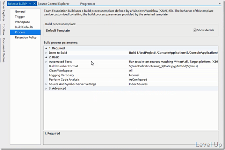Expand the Automated Tests row
This screenshot has width=225, height=150.
[46, 62]
